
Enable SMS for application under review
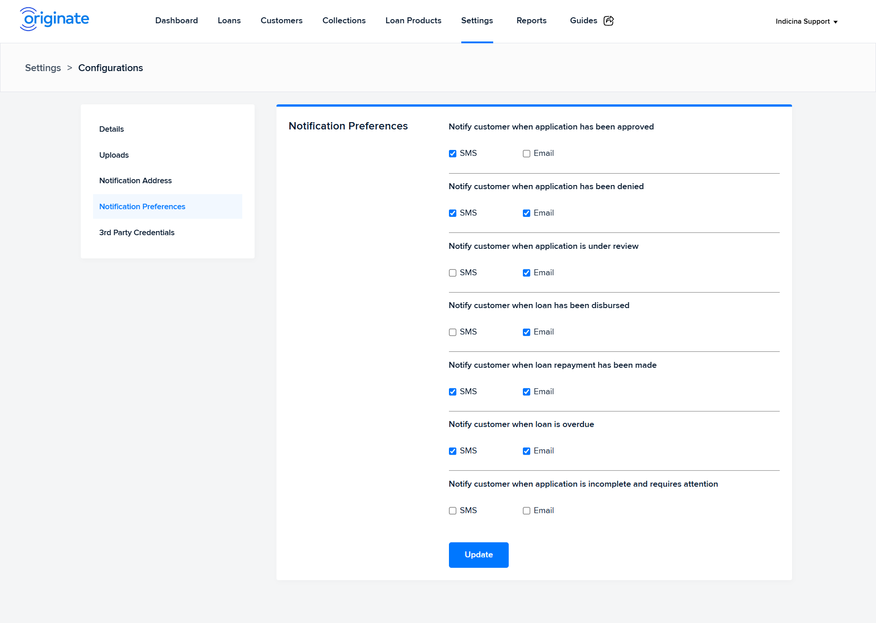(453, 273)
